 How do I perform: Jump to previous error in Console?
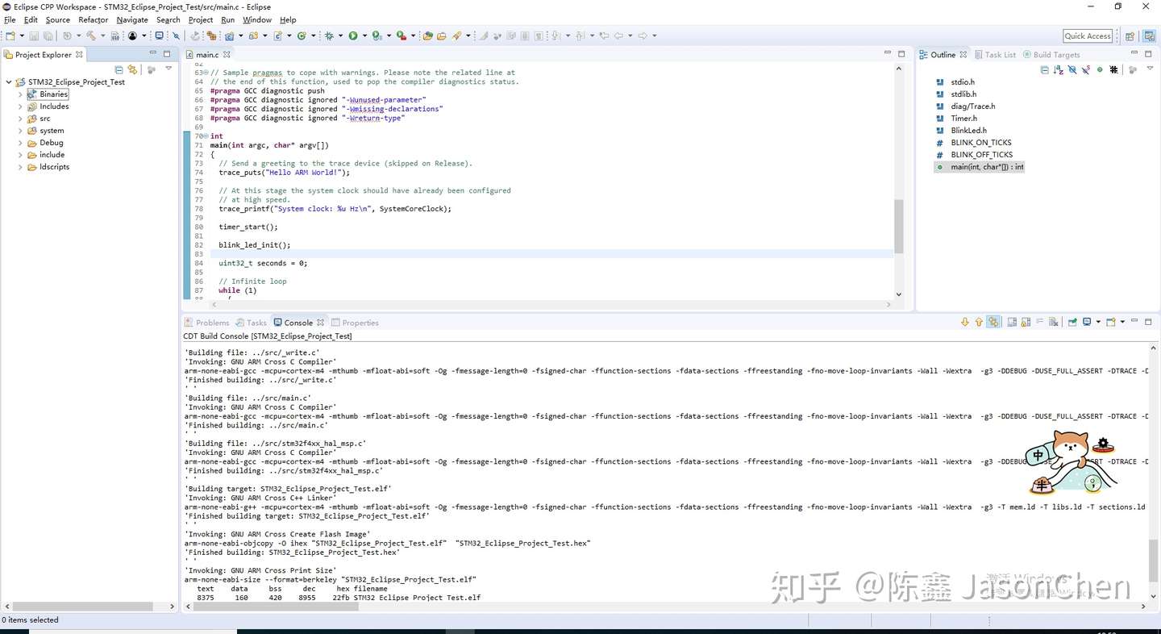tap(979, 322)
